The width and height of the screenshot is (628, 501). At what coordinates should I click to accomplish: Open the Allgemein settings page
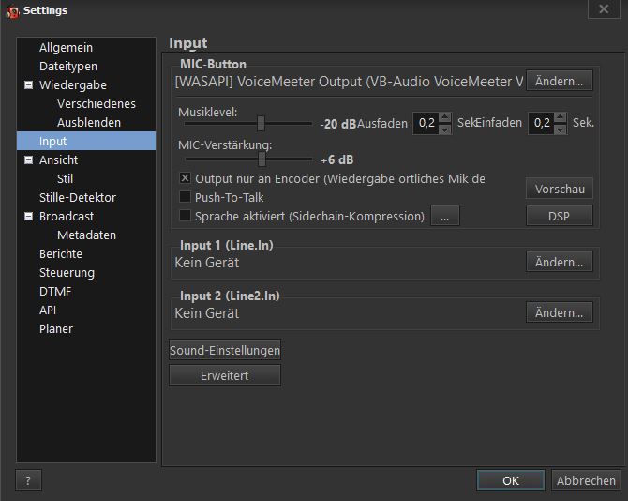(x=66, y=47)
